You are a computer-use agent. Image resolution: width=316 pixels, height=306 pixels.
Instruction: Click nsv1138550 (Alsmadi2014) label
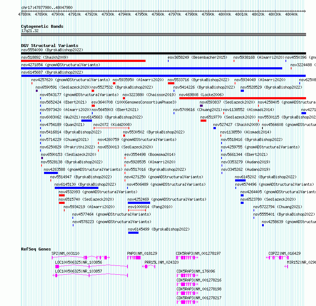tap(246, 132)
